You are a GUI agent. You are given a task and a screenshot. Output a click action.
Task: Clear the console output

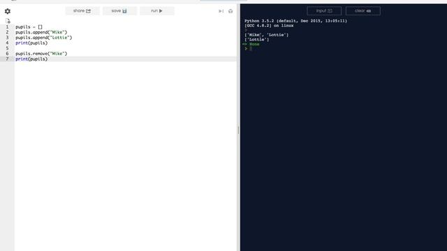click(x=363, y=11)
